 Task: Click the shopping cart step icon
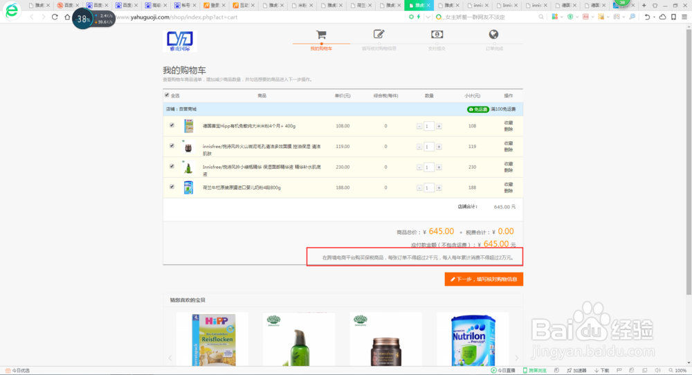[x=321, y=35]
